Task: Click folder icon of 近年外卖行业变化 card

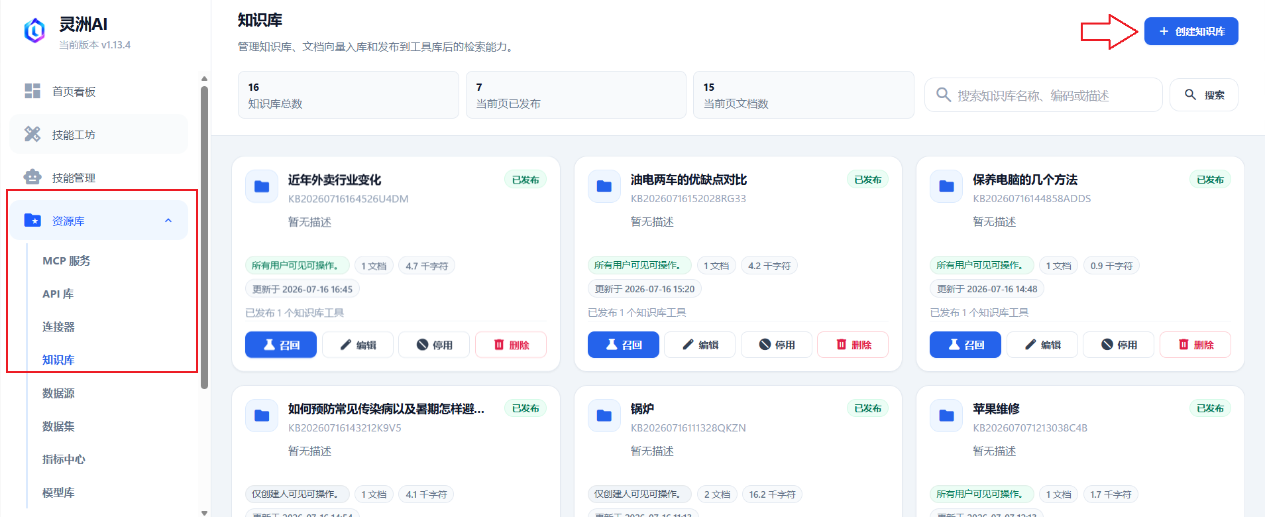Action: click(x=262, y=186)
